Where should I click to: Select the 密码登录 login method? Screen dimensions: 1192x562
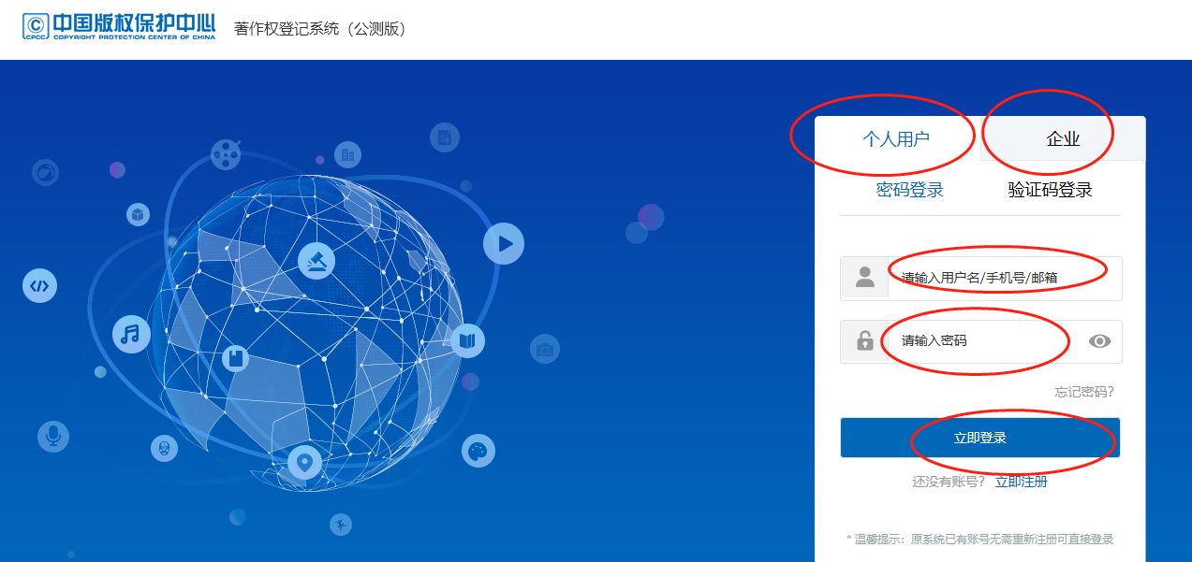tap(909, 190)
